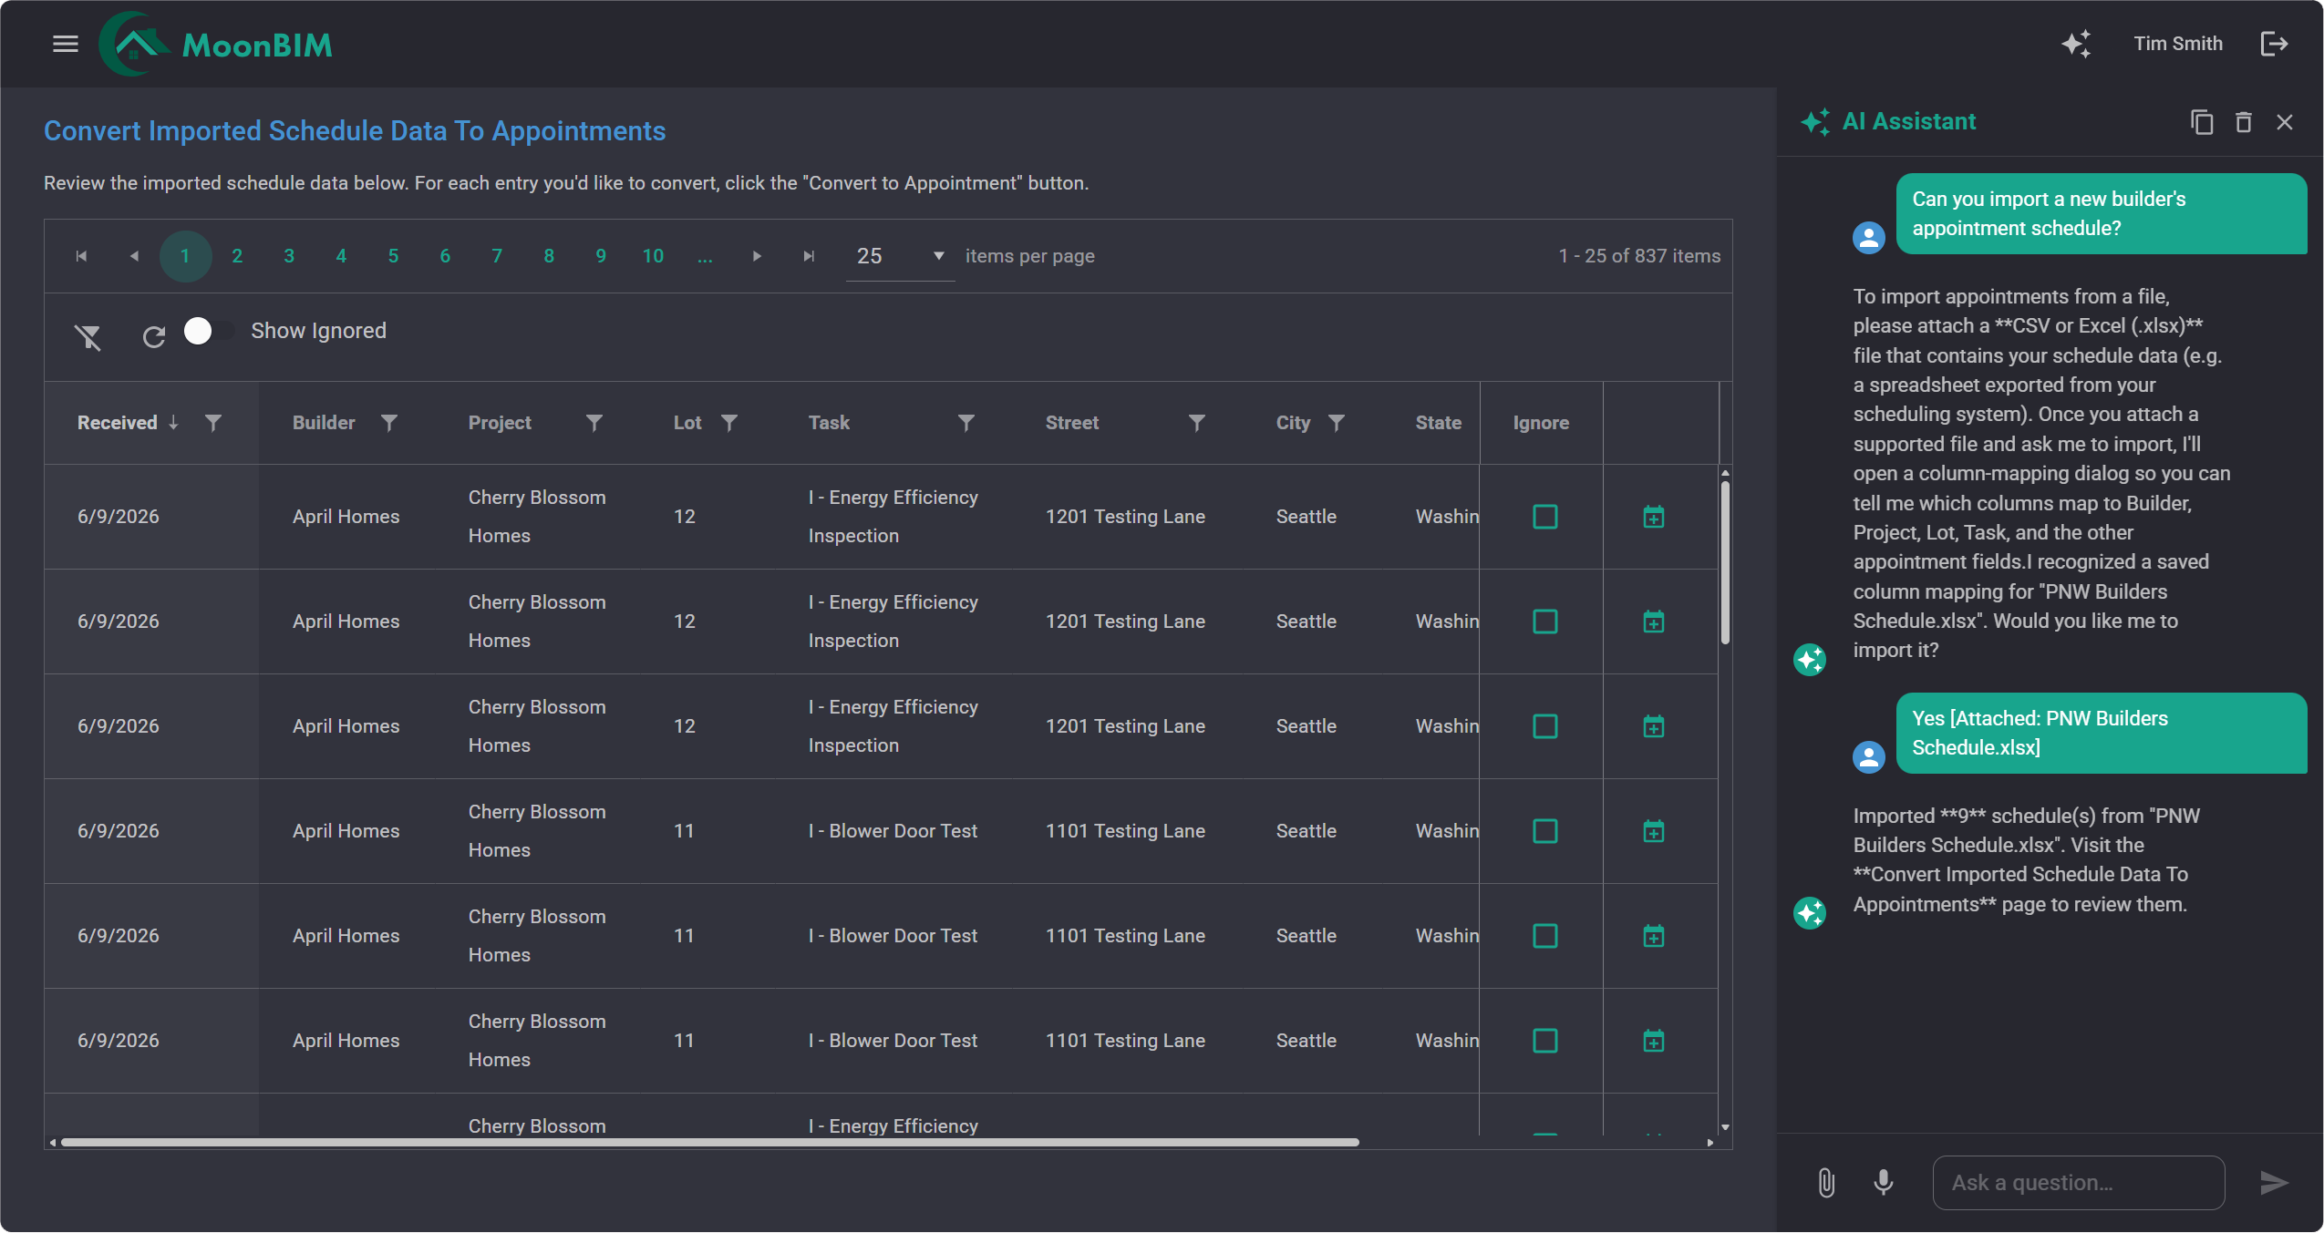This screenshot has width=2324, height=1233.
Task: Click the Task column header
Action: pos(829,423)
